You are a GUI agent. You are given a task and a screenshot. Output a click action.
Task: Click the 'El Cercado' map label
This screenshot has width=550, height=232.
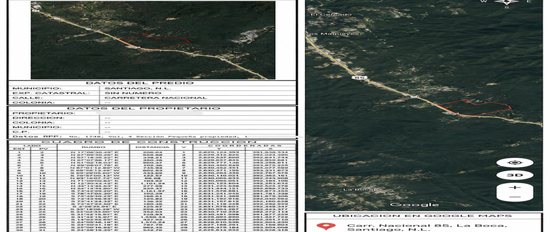pyautogui.click(x=331, y=15)
